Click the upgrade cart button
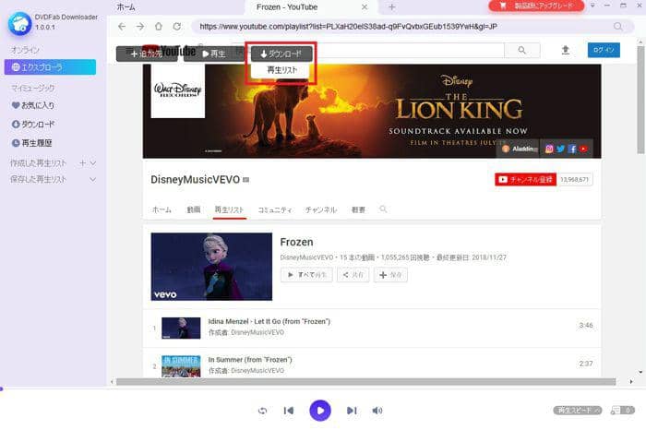The width and height of the screenshot is (646, 430). tap(536, 6)
